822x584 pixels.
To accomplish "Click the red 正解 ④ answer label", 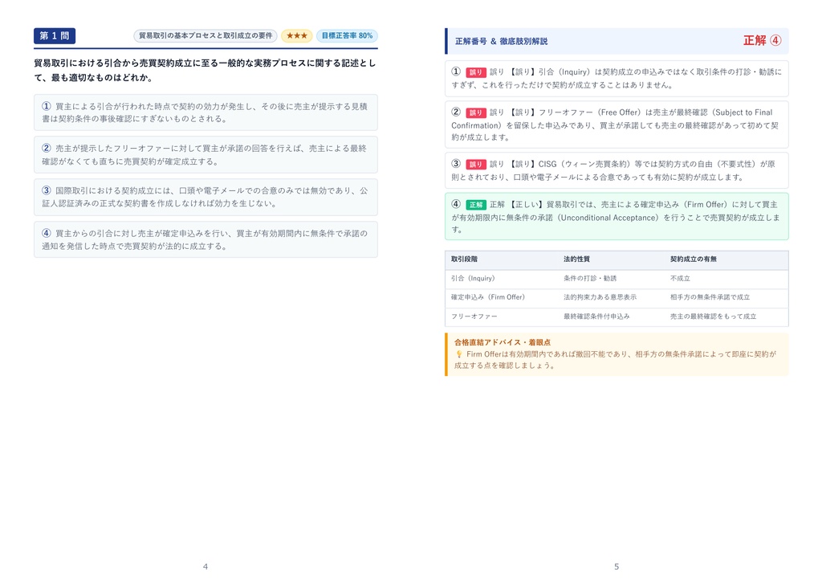I will pyautogui.click(x=763, y=40).
